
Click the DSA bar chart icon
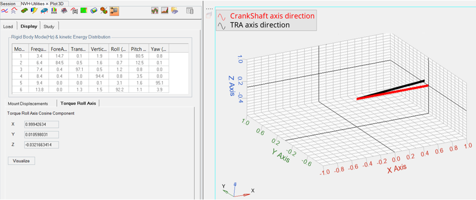[x=54, y=11]
